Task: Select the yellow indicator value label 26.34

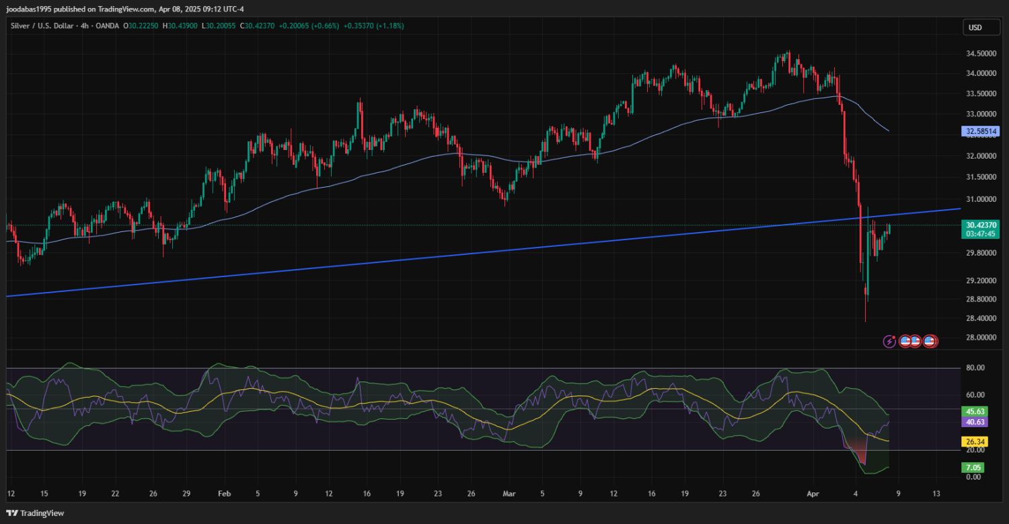Action: tap(975, 442)
